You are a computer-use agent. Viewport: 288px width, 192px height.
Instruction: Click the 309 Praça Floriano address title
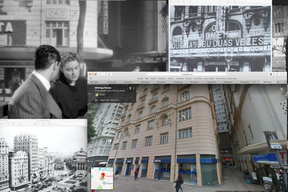[x=103, y=88]
